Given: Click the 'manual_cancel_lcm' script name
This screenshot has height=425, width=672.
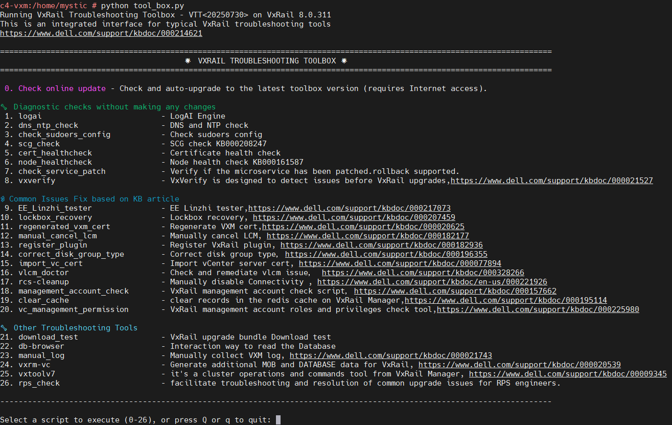Looking at the screenshot, I should 57,236.
